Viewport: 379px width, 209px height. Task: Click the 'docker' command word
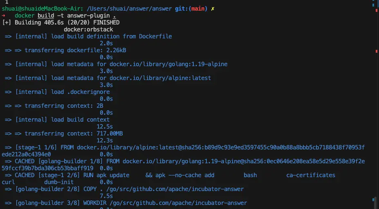[25, 16]
